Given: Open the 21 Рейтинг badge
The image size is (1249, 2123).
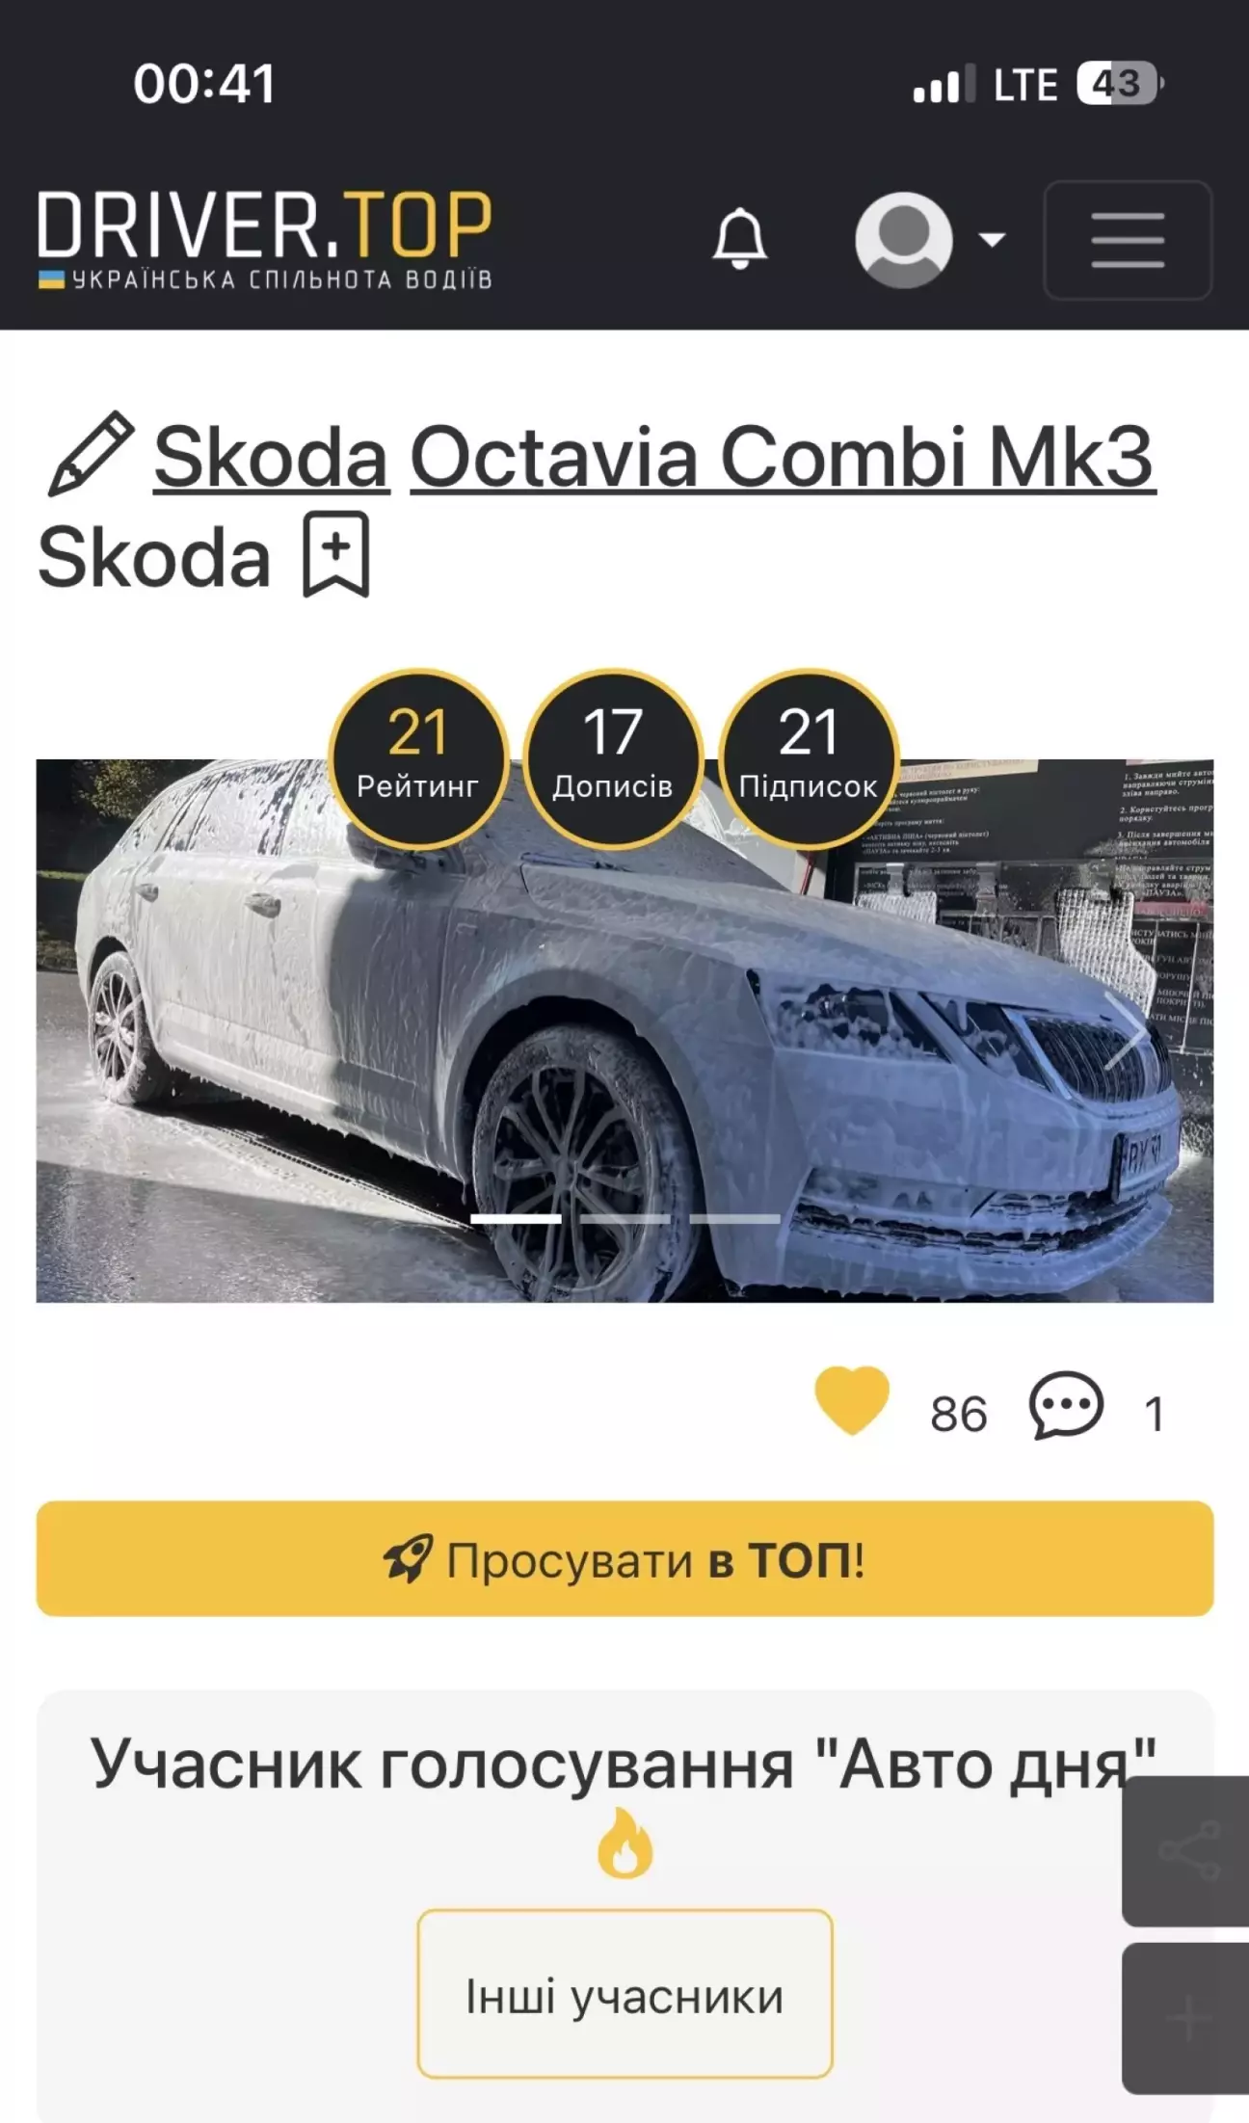Looking at the screenshot, I should [417, 758].
